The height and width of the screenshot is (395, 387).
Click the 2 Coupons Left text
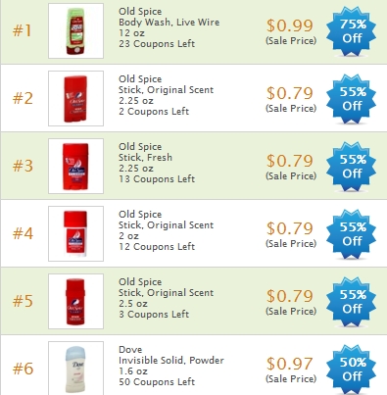tap(154, 112)
